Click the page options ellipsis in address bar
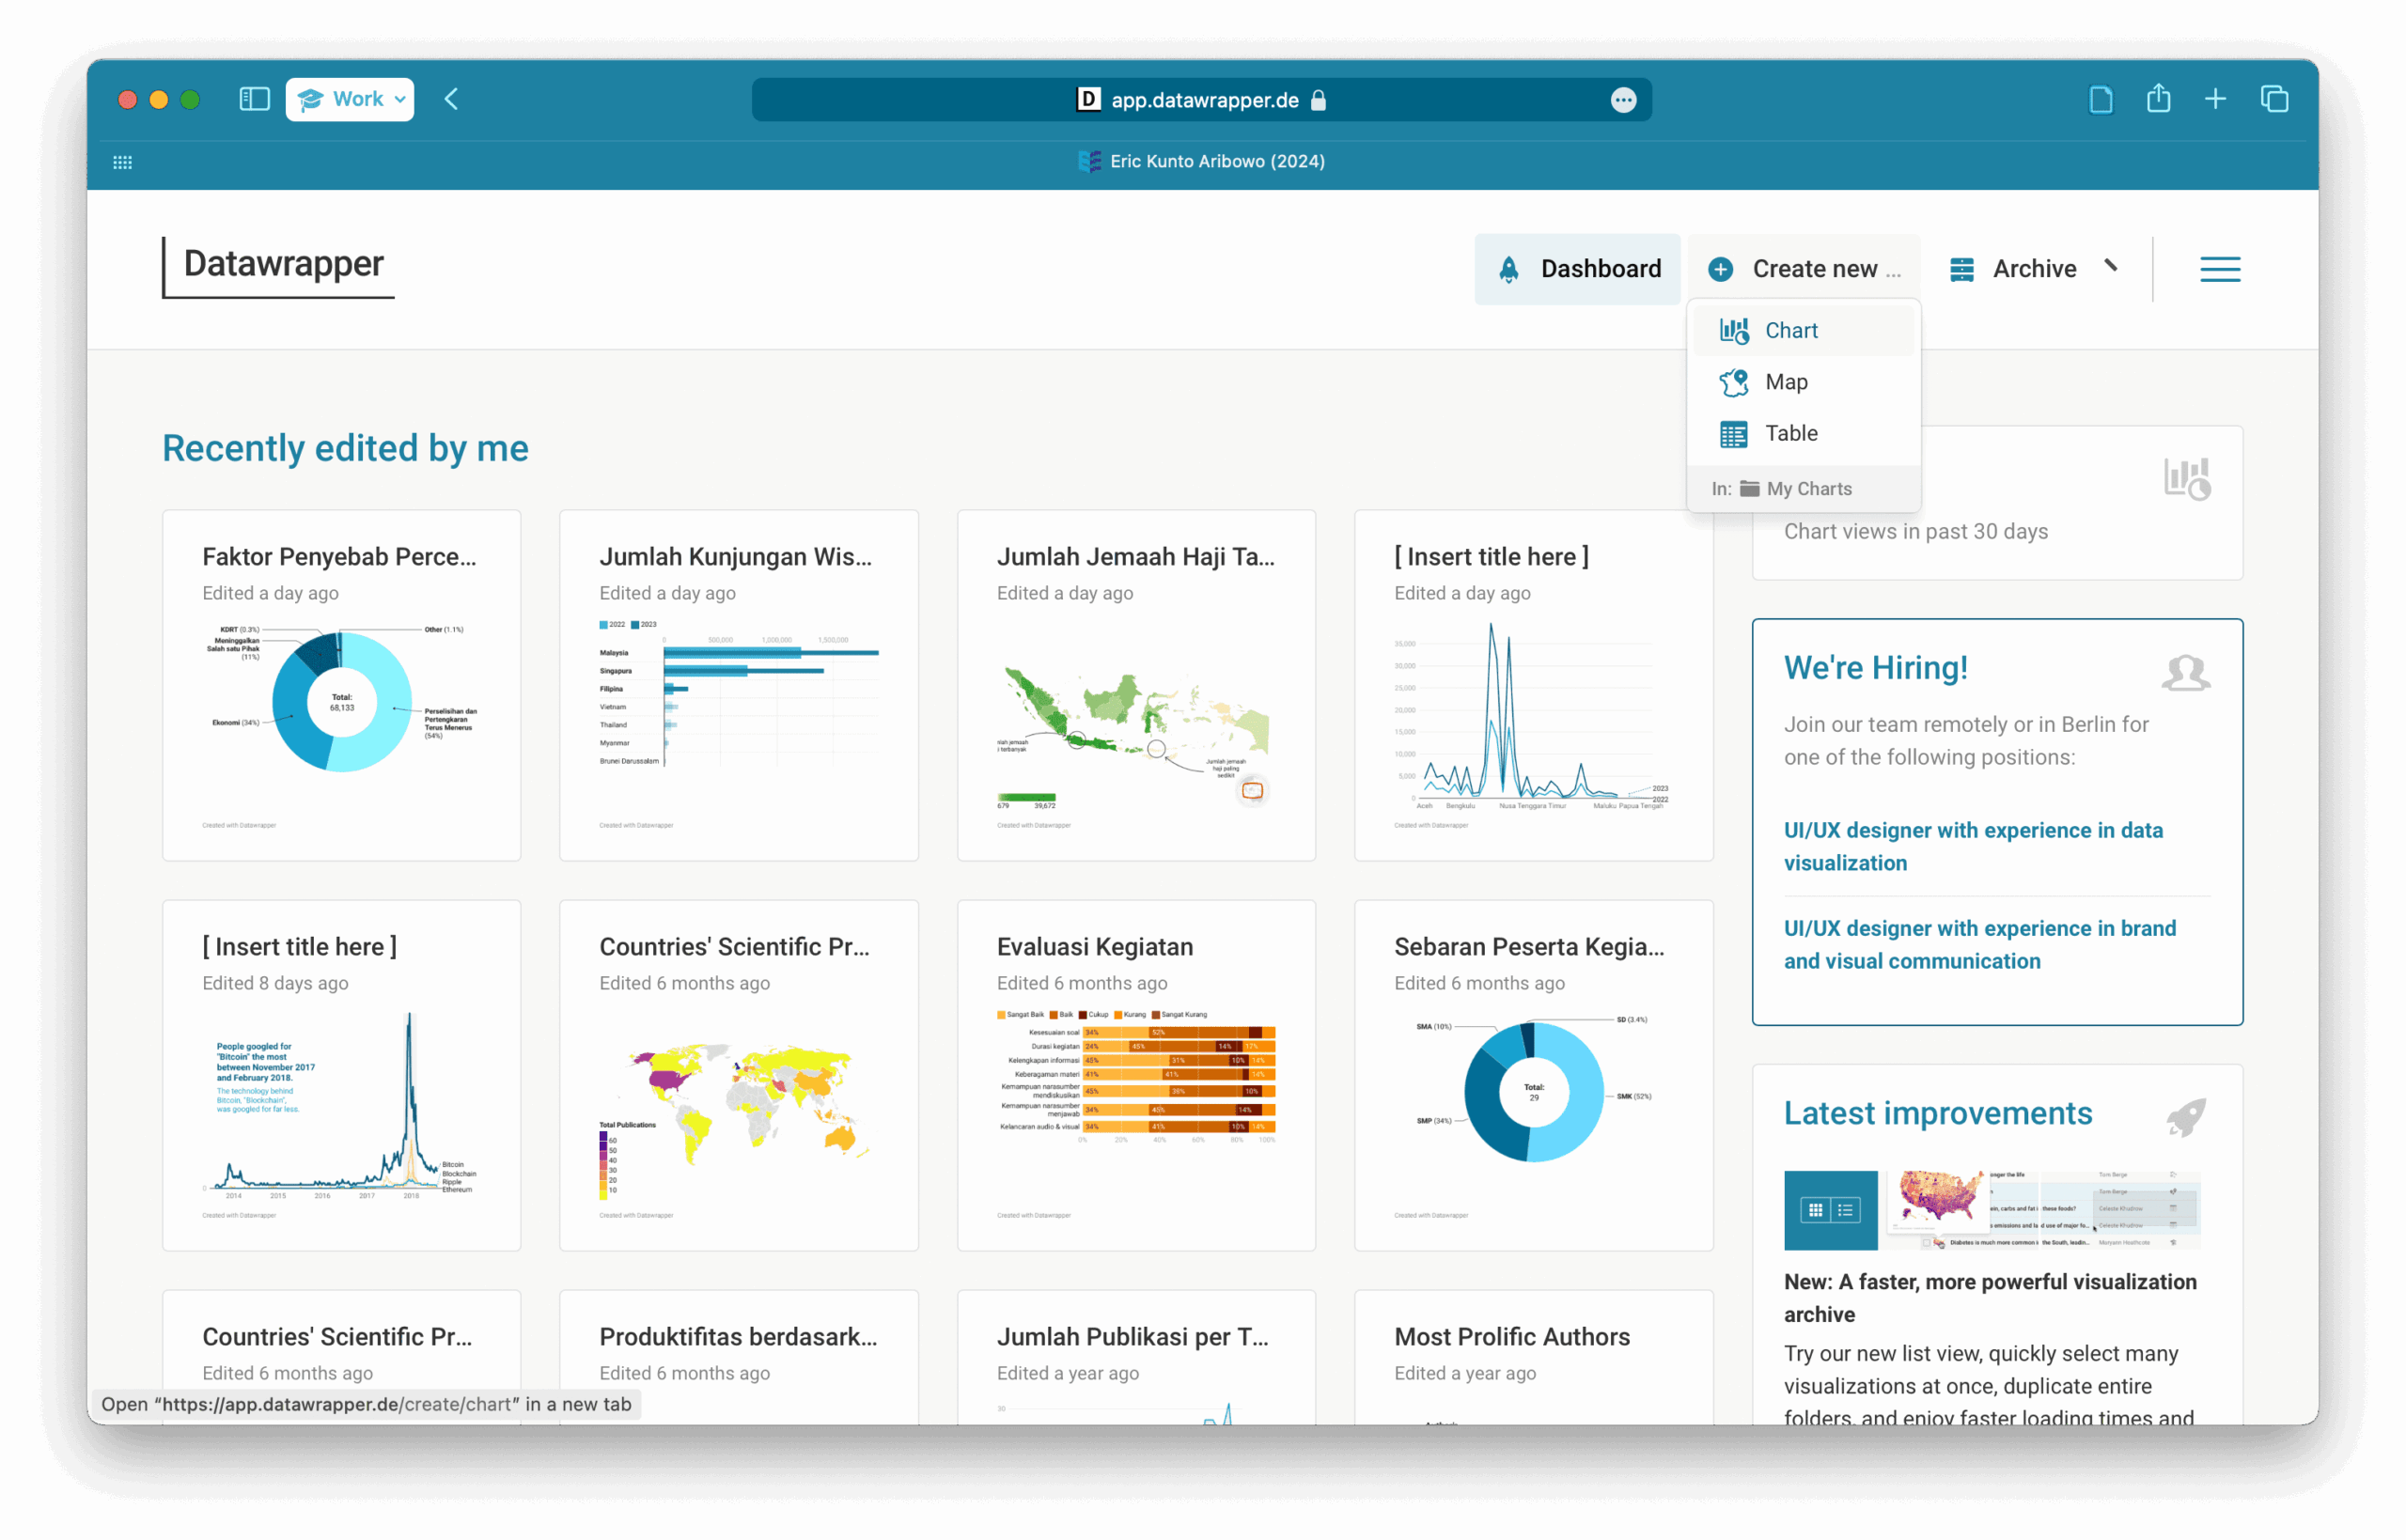 [1623, 100]
